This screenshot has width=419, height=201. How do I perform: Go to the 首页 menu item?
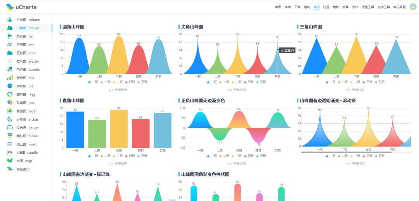point(278,7)
